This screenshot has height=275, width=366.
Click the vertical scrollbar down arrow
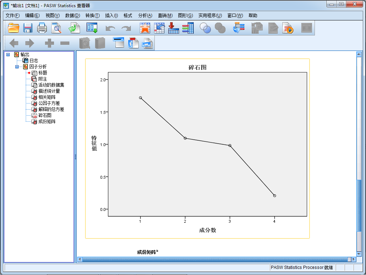[x=359, y=254]
